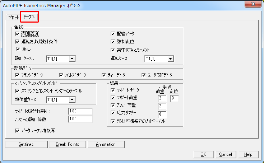Image resolution: width=264 pixels, height=163 pixels.
Task: Toggle the 強制変位 checkbox
Action: pyautogui.click(x=113, y=42)
